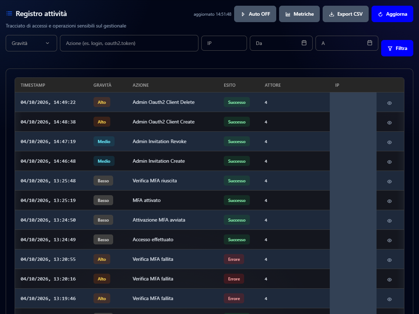This screenshot has height=314, width=419.
Task: Click action text Admin Oauth2 Client Create
Action: point(163,122)
